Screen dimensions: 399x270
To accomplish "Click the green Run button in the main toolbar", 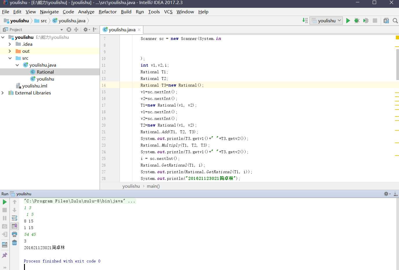I will (348, 21).
